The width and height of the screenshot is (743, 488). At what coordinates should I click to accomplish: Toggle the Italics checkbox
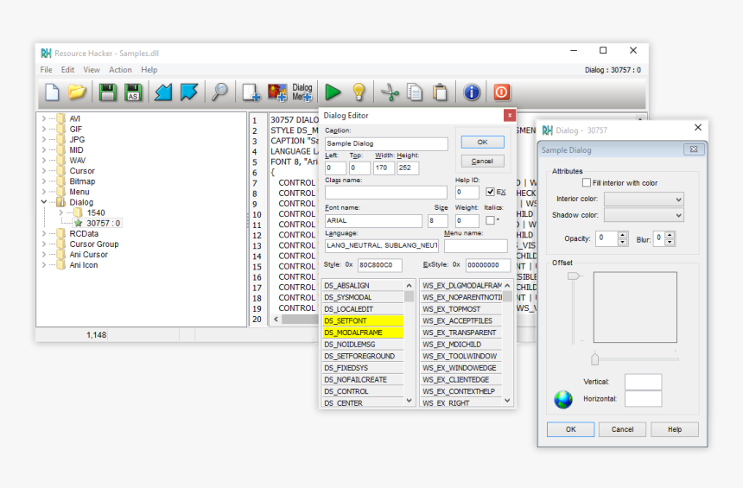pyautogui.click(x=491, y=220)
